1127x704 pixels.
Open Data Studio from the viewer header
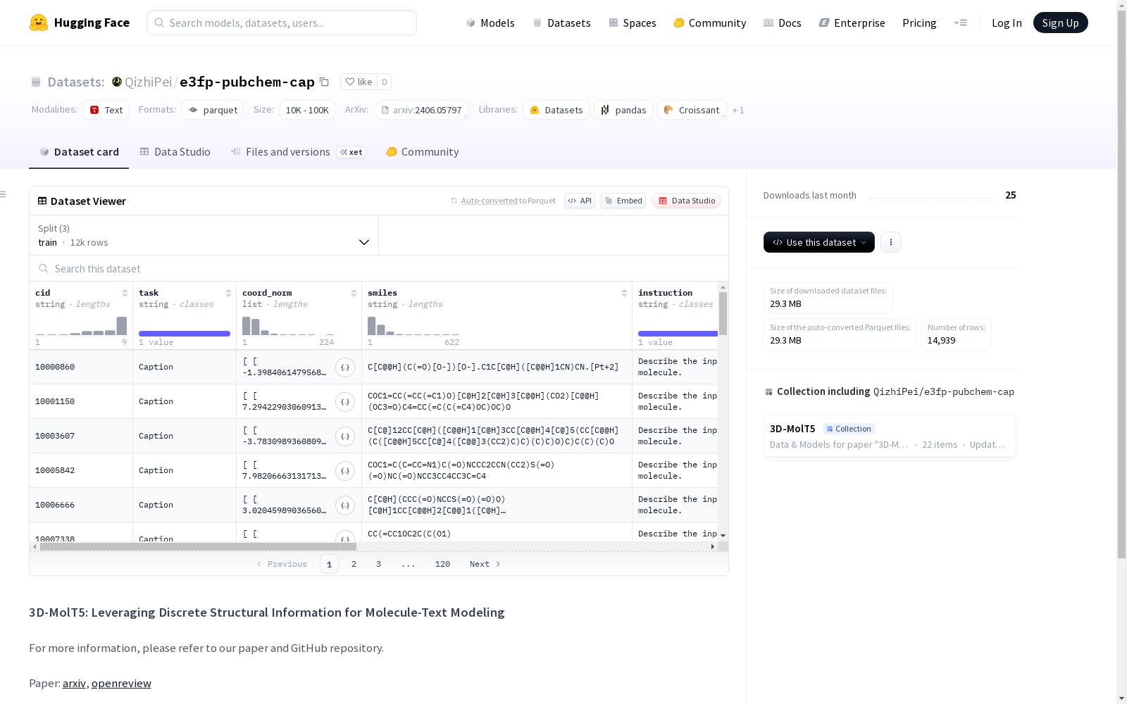(x=686, y=201)
